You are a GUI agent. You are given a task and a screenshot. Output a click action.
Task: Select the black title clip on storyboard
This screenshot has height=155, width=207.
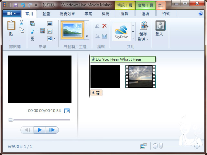click(105, 77)
